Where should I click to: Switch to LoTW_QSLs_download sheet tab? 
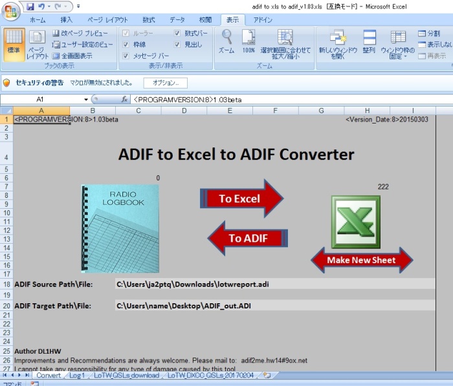(x=127, y=375)
